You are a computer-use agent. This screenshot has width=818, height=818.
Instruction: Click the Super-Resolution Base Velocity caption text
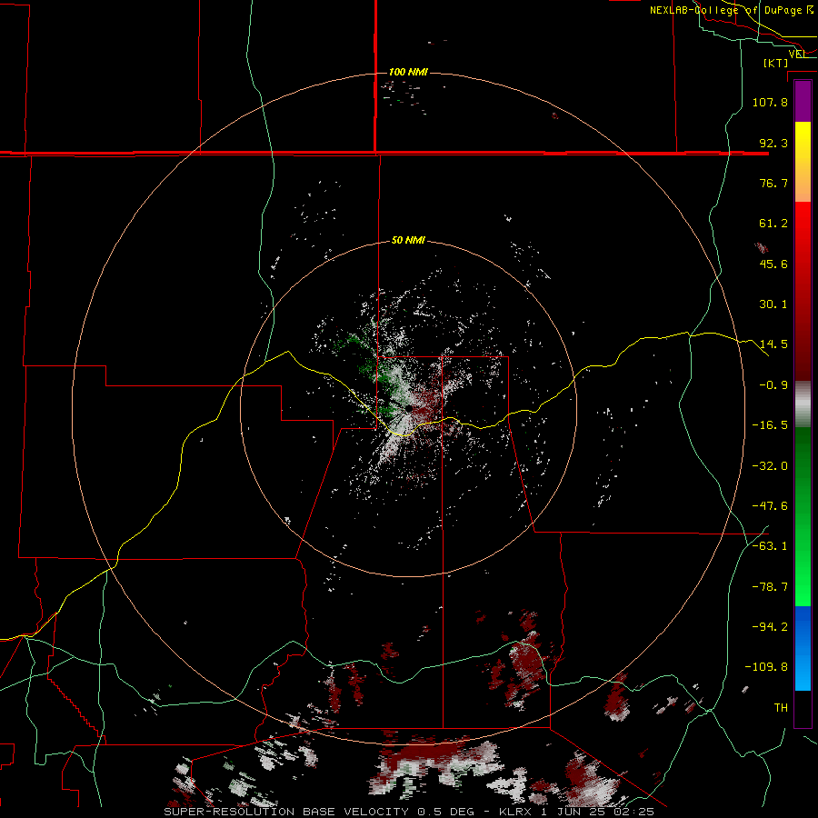(x=408, y=812)
